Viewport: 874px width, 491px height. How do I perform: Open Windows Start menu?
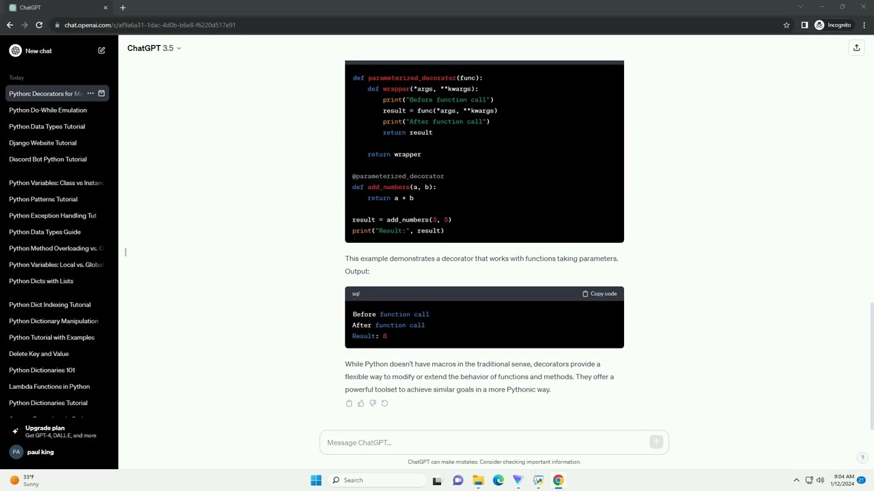click(316, 480)
